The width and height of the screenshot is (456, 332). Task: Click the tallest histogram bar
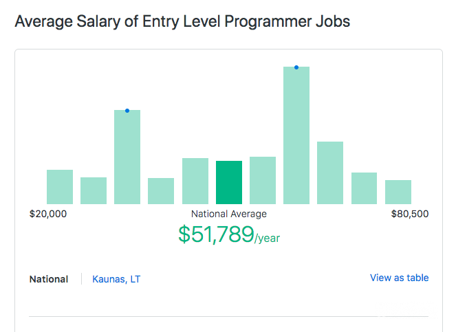click(296, 135)
